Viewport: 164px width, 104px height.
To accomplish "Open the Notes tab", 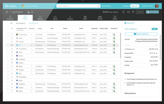I will point(115,18).
